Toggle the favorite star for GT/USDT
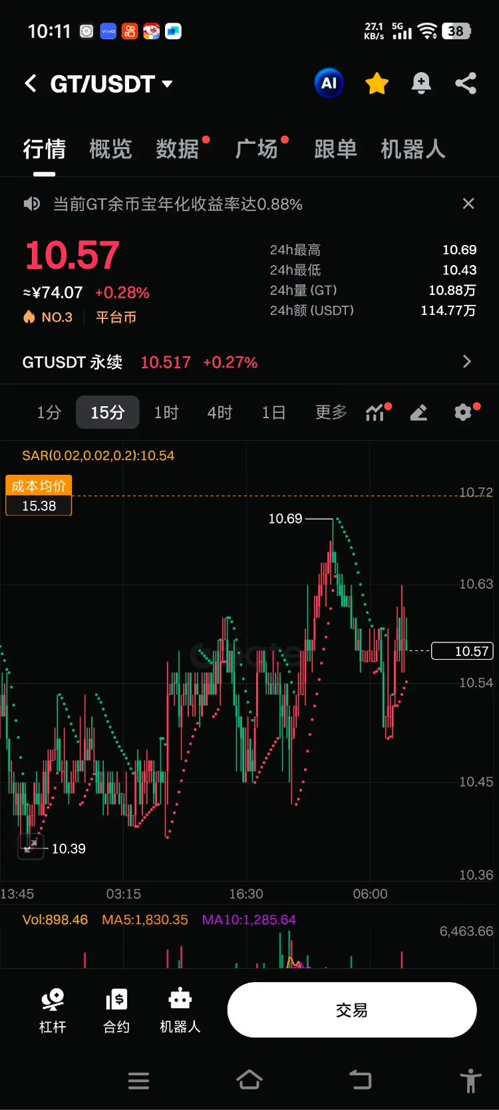The image size is (499, 1110). tap(377, 83)
